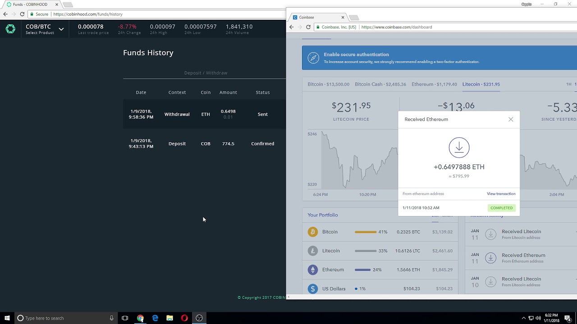Viewport: 577px width, 324px height.
Task: Open Task View on the taskbar
Action: coord(125,318)
